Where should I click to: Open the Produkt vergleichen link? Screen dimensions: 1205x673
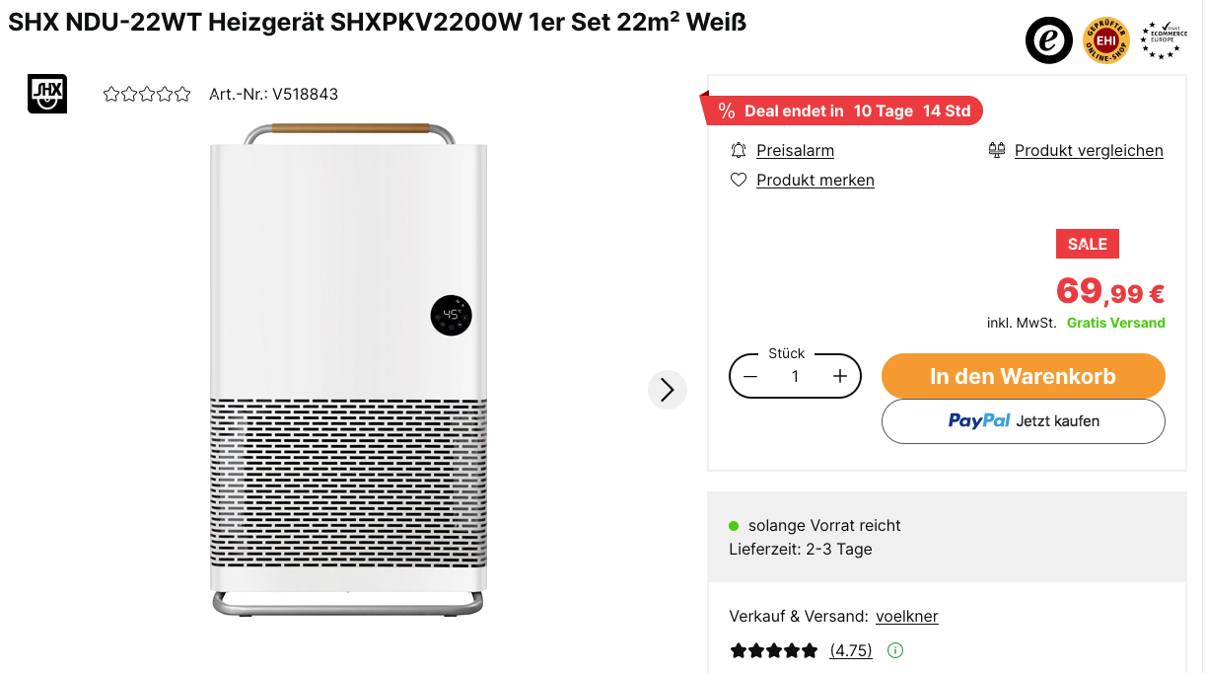[x=1089, y=150]
